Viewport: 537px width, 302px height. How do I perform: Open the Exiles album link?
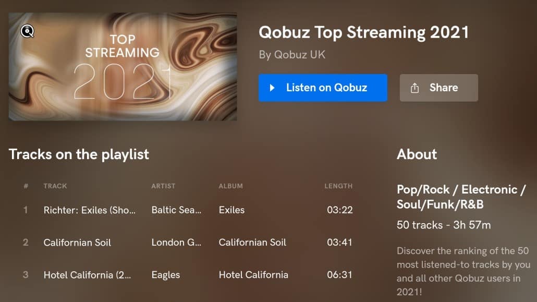tap(231, 210)
